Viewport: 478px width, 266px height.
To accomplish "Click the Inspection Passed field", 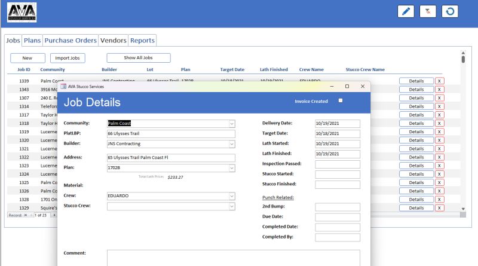I will 338,164.
